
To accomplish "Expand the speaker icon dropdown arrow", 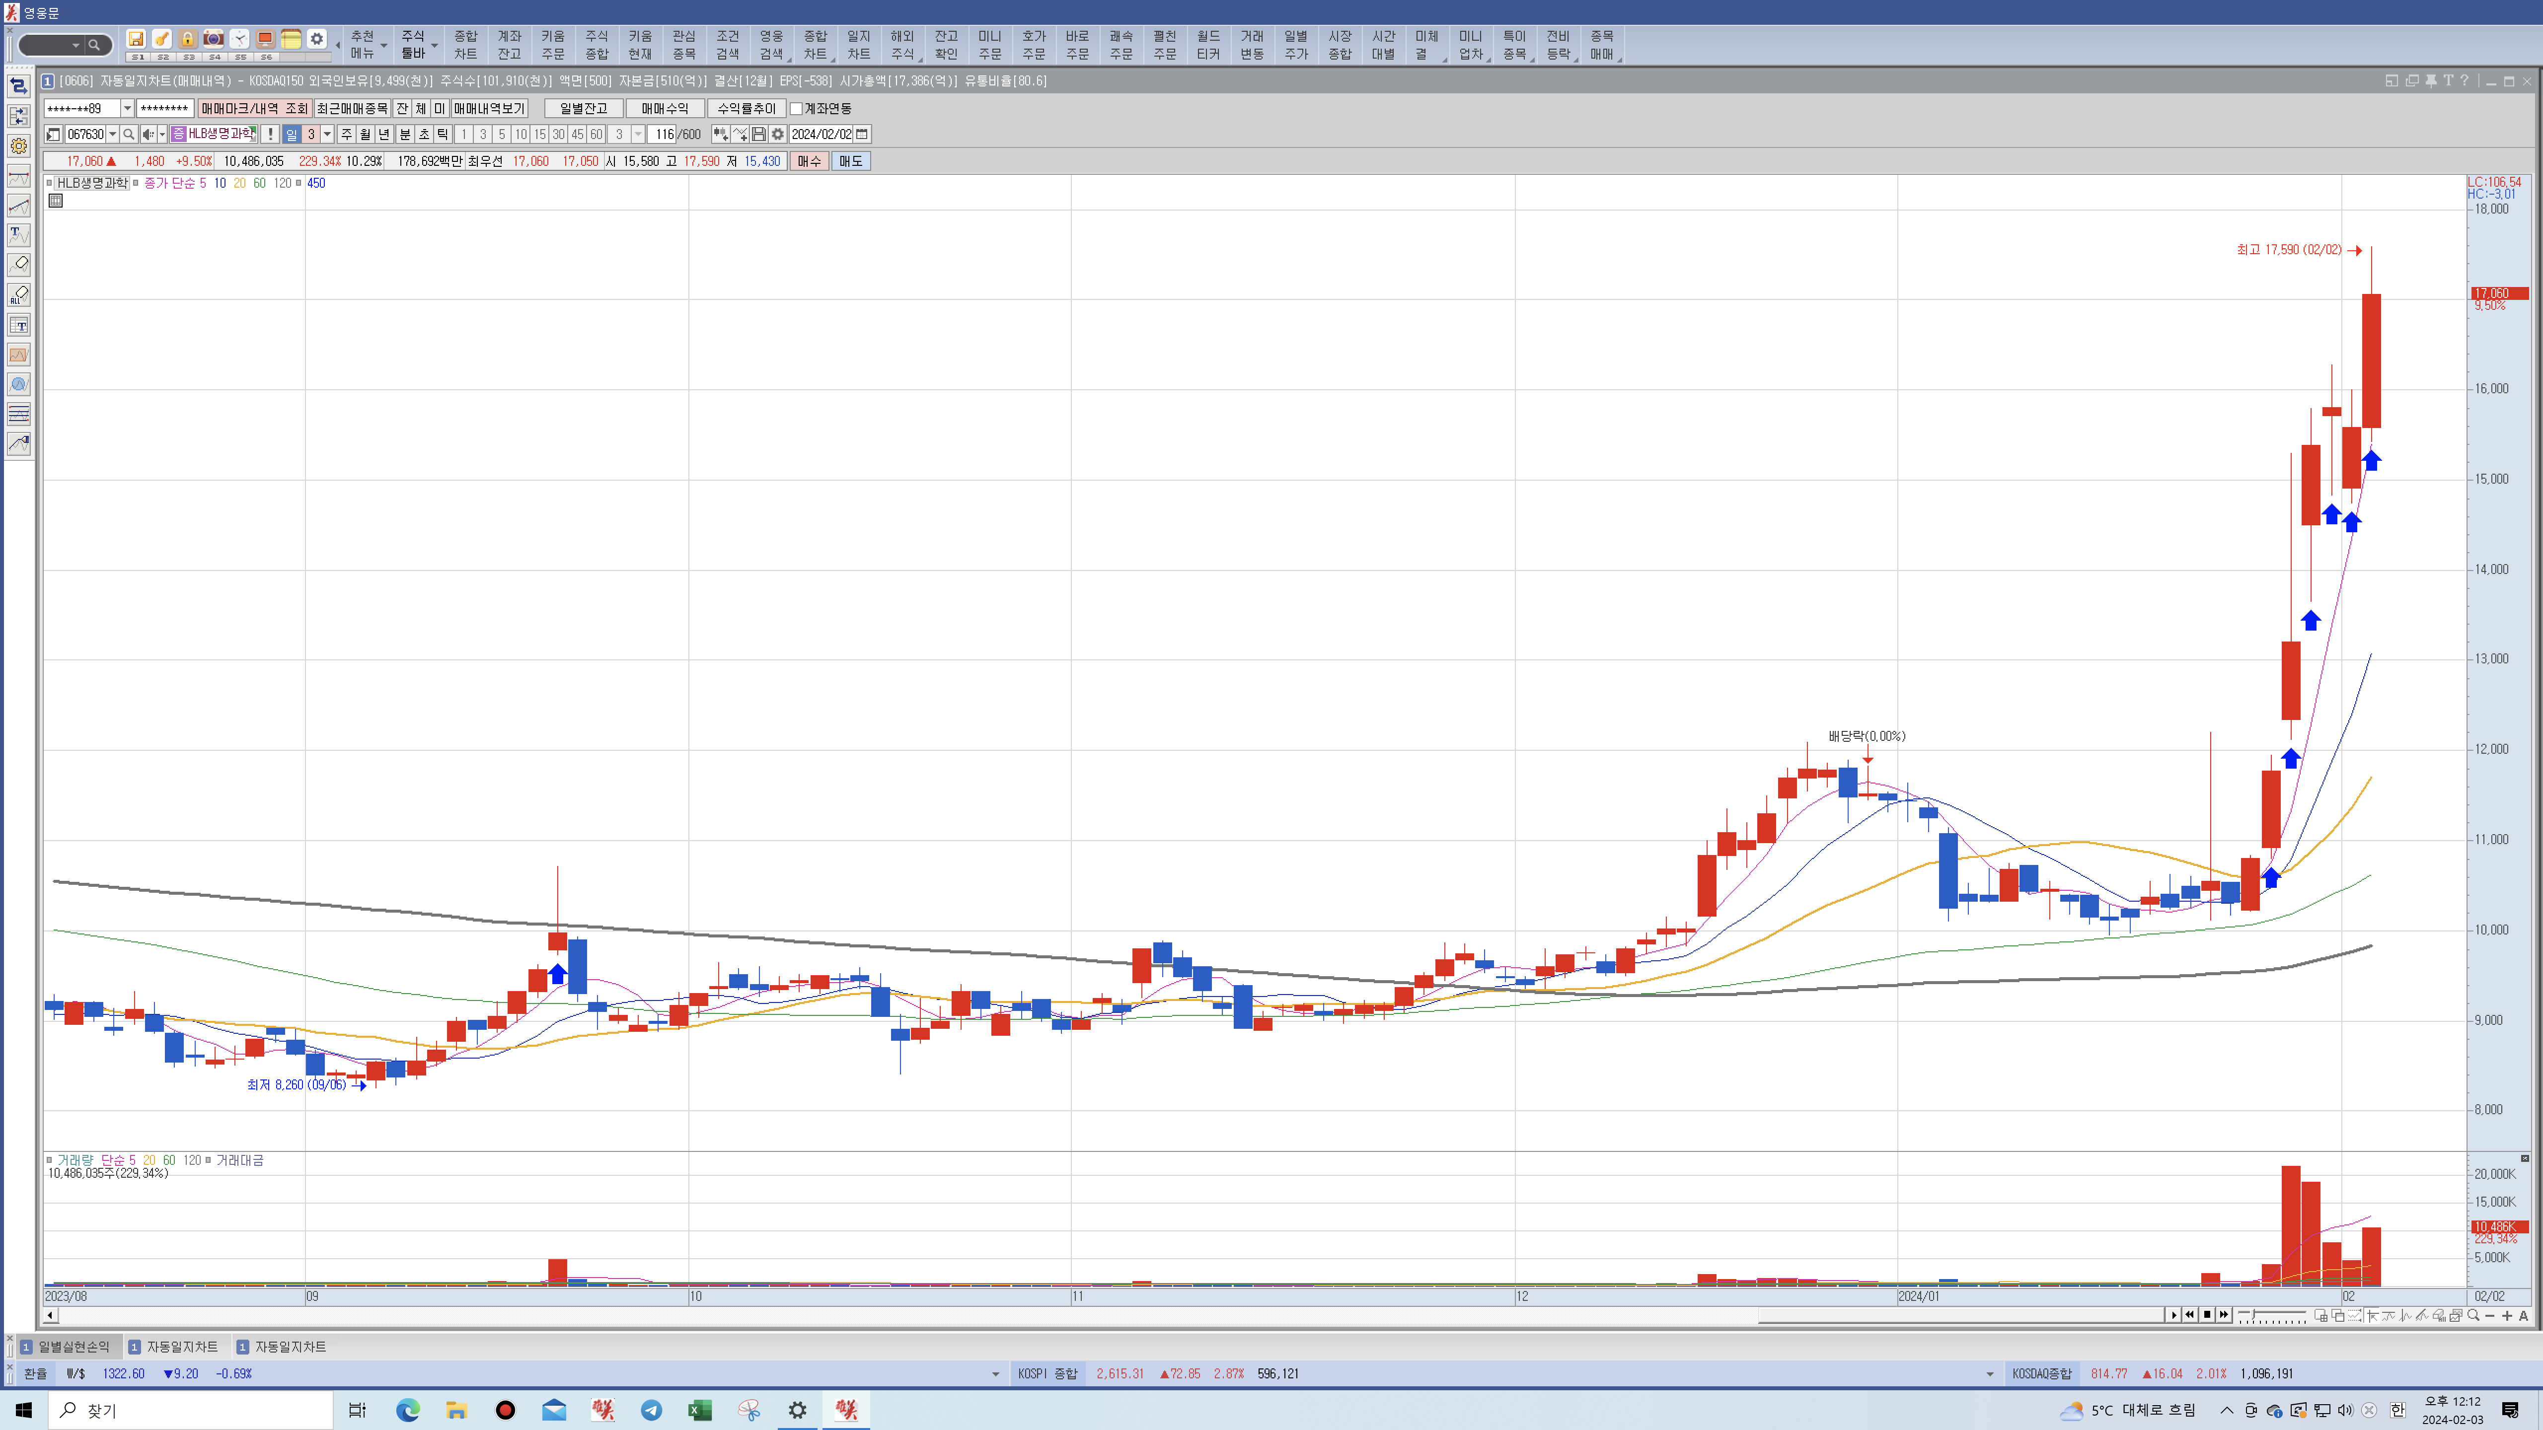I will pyautogui.click(x=163, y=134).
